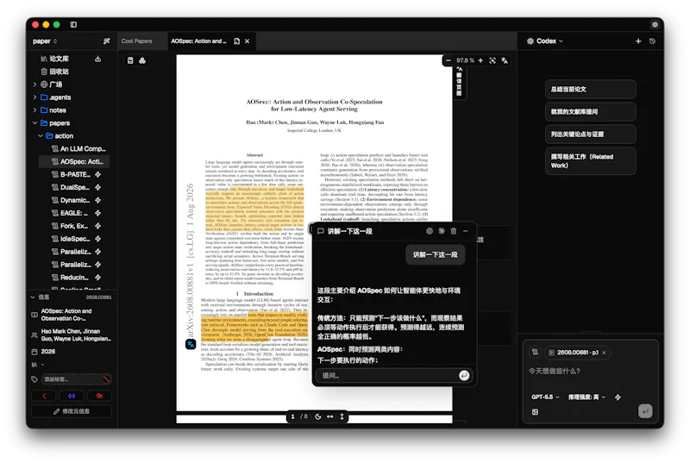Zoom out the PDF with minus button
The width and height of the screenshot is (690, 463).
pyautogui.click(x=448, y=60)
